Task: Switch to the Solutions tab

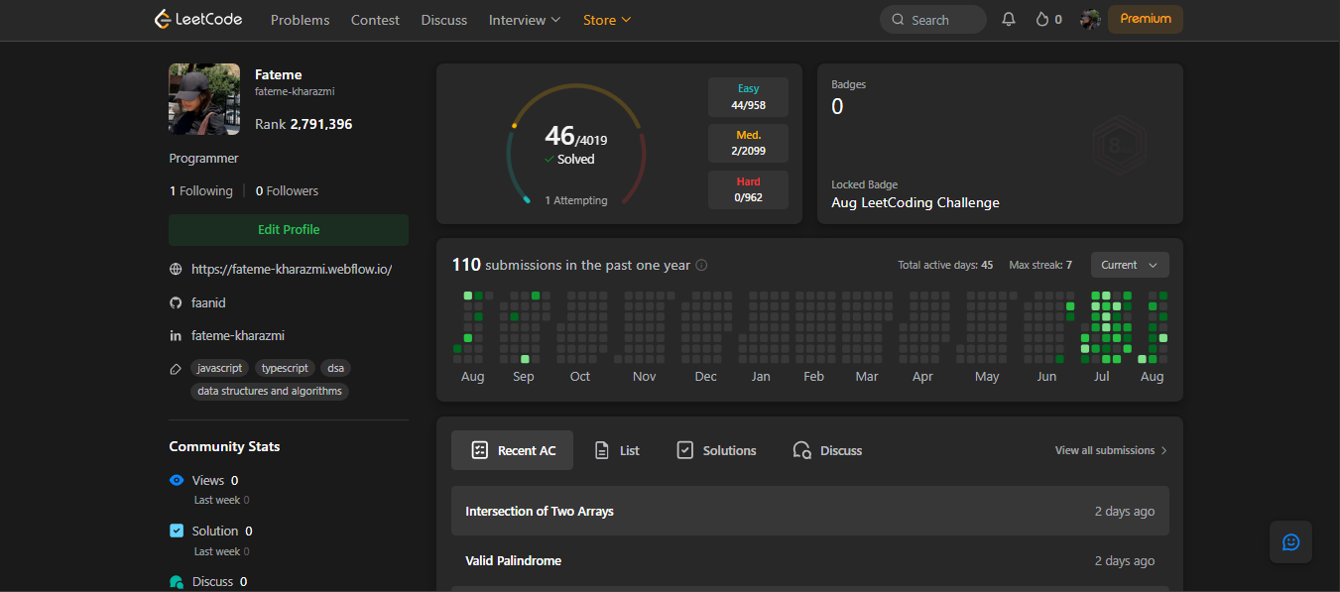Action: tap(716, 450)
